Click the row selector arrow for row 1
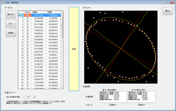This screenshot has height=111, width=176. coord(19,15)
